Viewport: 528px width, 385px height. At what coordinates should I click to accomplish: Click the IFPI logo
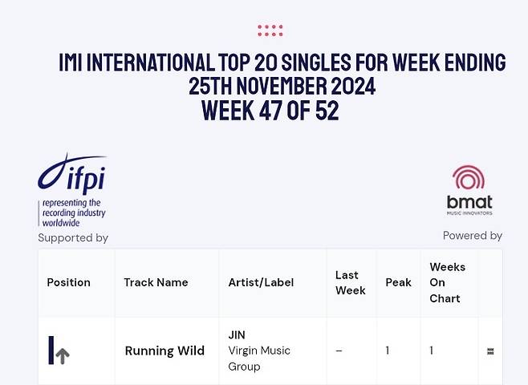point(72,190)
